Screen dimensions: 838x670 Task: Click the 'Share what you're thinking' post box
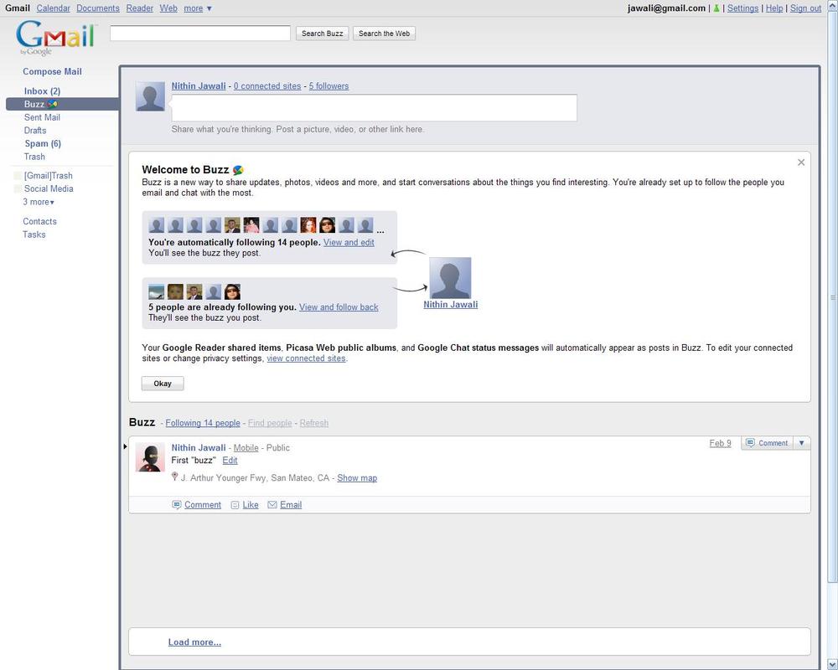point(374,108)
